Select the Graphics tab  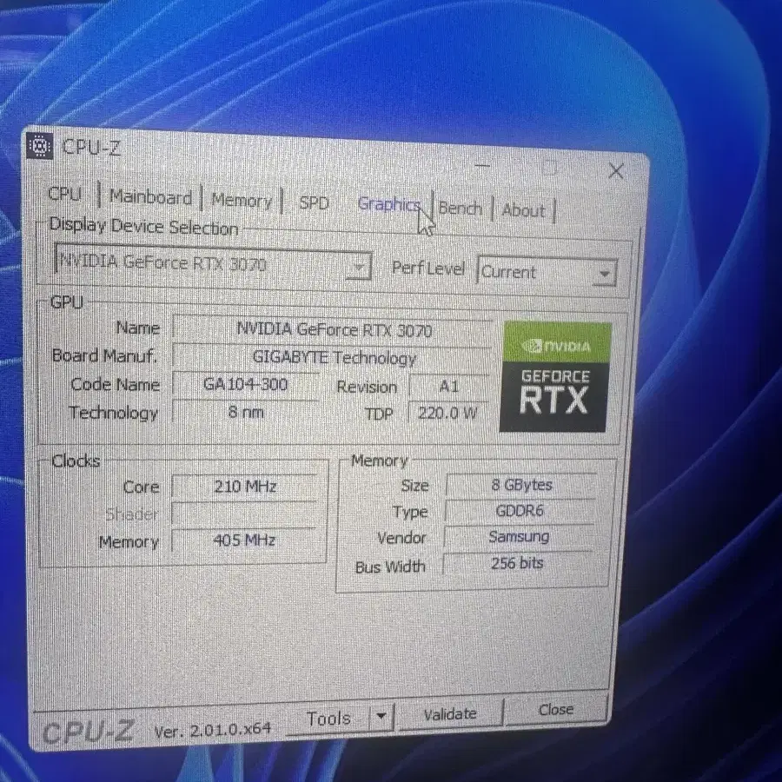tap(389, 204)
